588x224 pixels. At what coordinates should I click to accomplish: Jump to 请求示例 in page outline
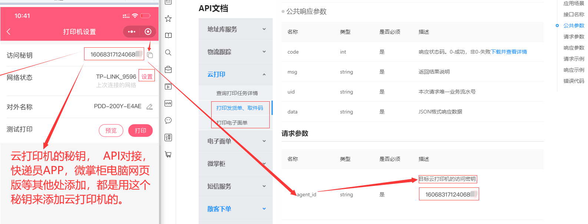[x=574, y=59]
